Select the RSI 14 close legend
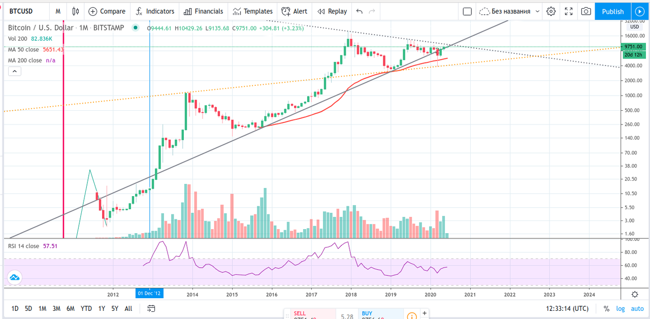This screenshot has width=650, height=319. tap(23, 246)
